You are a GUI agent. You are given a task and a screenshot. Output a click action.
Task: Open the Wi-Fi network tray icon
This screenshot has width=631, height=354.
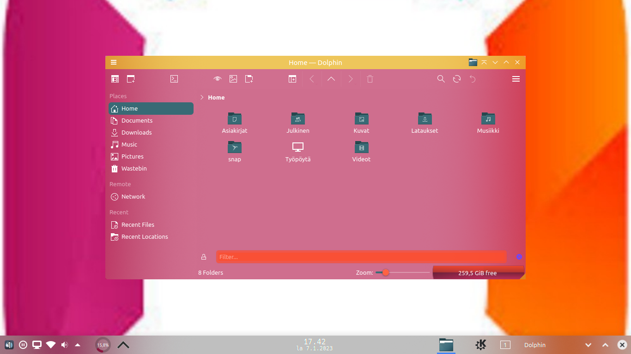click(x=51, y=345)
